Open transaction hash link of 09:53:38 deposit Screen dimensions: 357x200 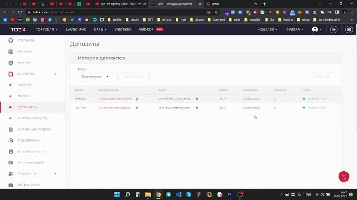click(x=115, y=99)
